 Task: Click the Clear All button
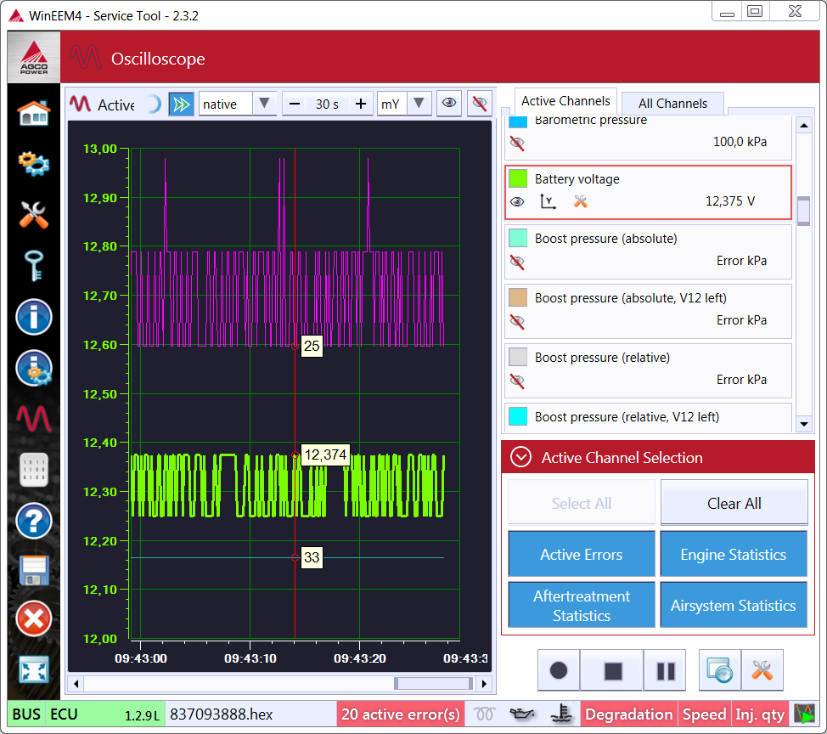click(x=734, y=504)
